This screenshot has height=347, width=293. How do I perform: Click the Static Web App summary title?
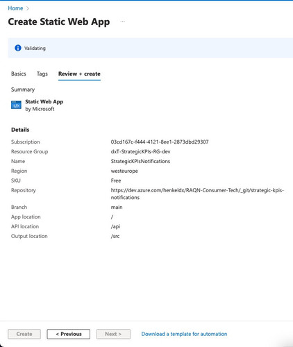[44, 101]
